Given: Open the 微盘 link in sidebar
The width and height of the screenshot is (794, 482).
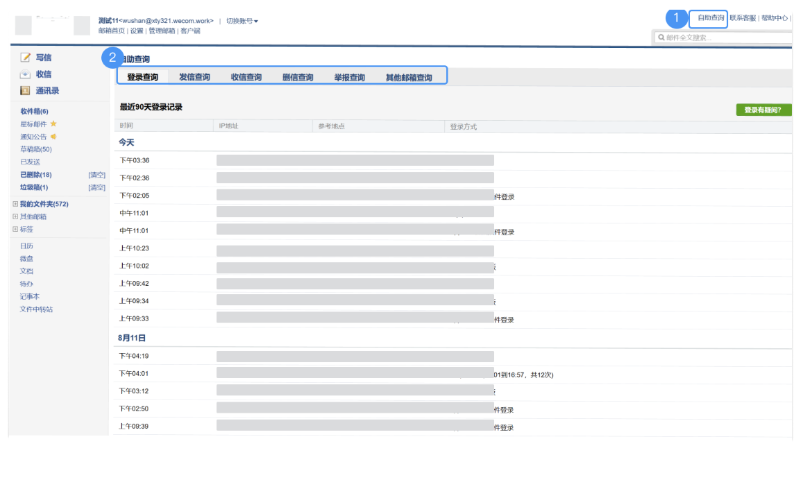Looking at the screenshot, I should (x=26, y=259).
